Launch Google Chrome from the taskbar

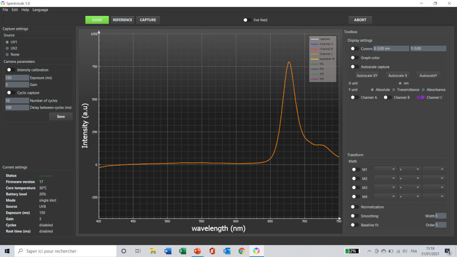click(242, 251)
